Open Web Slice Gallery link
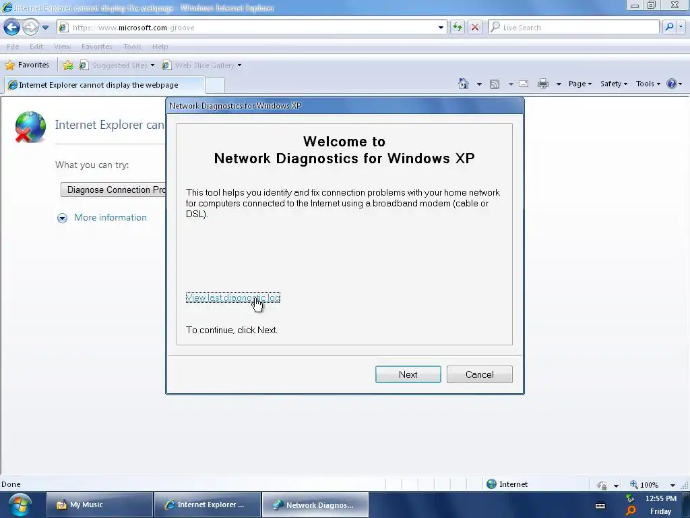690x518 pixels. point(201,65)
